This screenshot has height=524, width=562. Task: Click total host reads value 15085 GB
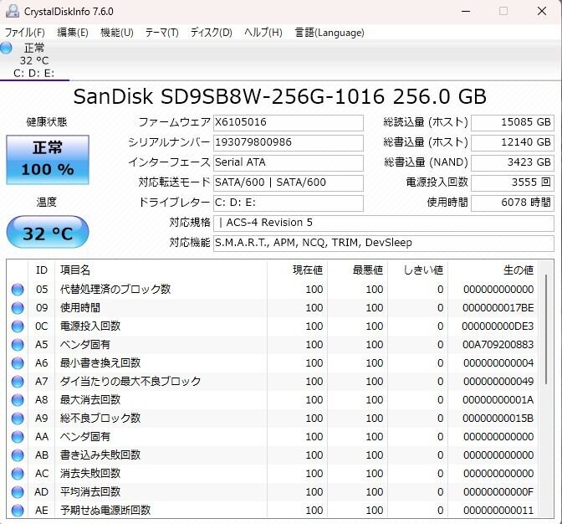pyautogui.click(x=513, y=123)
